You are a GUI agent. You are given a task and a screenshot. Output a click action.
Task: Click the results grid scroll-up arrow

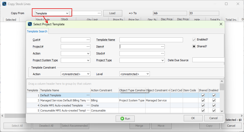point(222,81)
